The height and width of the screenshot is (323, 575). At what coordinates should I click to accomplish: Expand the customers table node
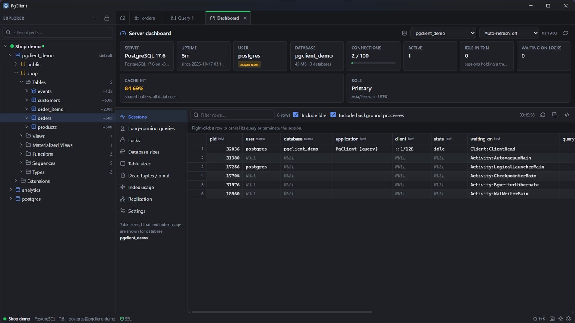(x=27, y=100)
